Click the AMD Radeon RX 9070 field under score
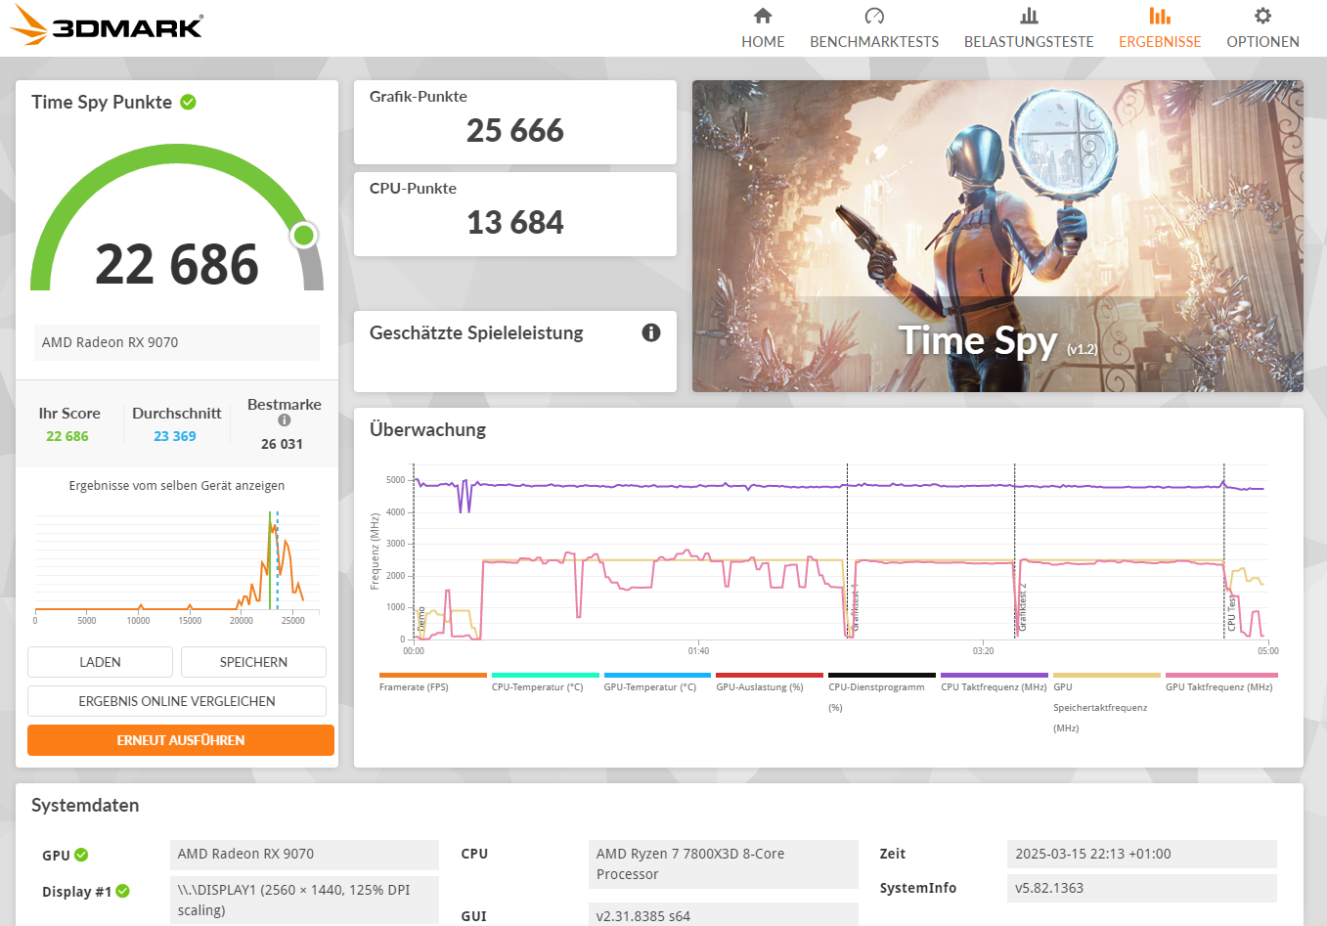This screenshot has width=1327, height=926. [x=177, y=342]
